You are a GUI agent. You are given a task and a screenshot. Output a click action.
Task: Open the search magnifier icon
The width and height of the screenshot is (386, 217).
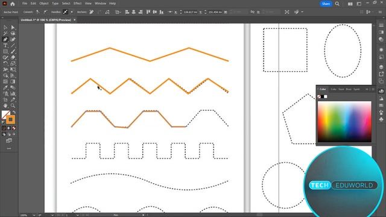coord(337,4)
